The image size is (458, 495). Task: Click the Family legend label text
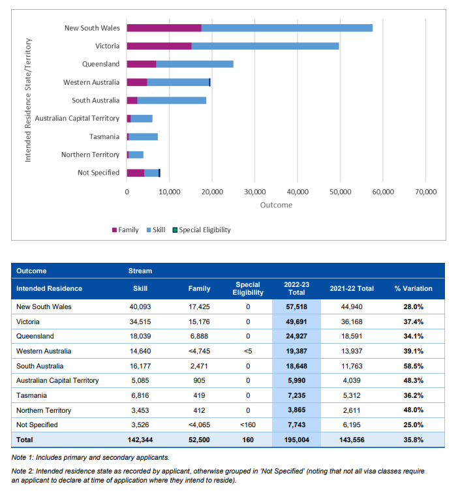tap(129, 230)
